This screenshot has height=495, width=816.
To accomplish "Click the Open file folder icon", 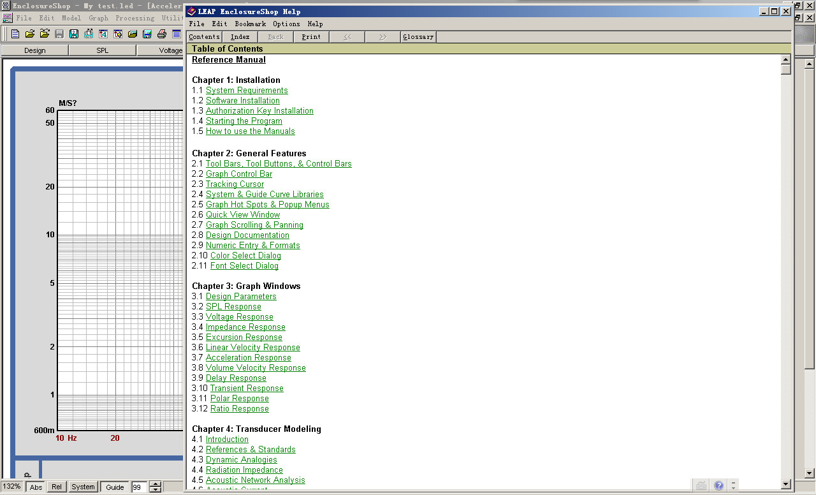I will pyautogui.click(x=29, y=34).
